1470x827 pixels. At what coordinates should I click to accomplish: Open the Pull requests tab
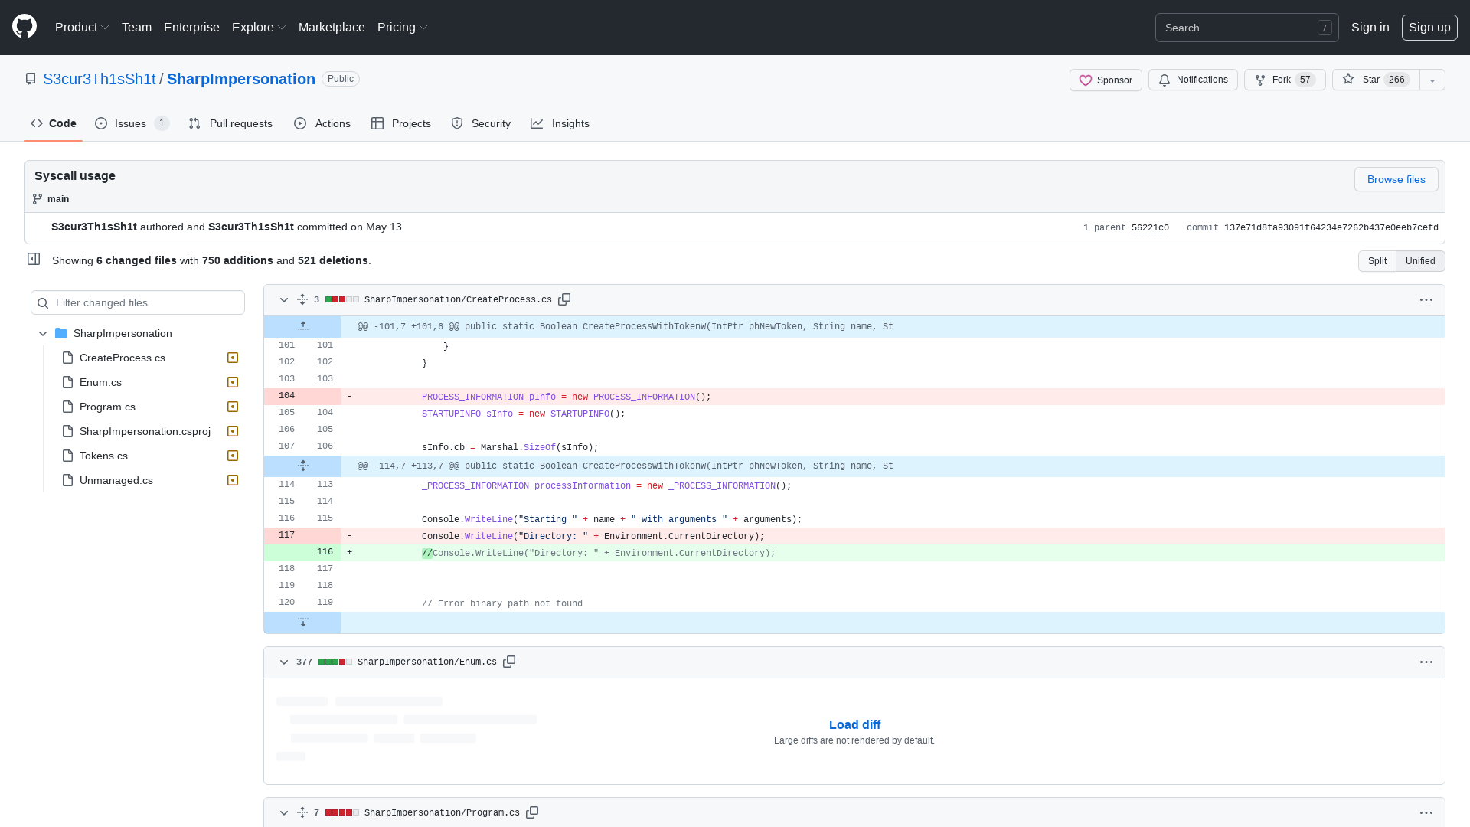click(230, 123)
